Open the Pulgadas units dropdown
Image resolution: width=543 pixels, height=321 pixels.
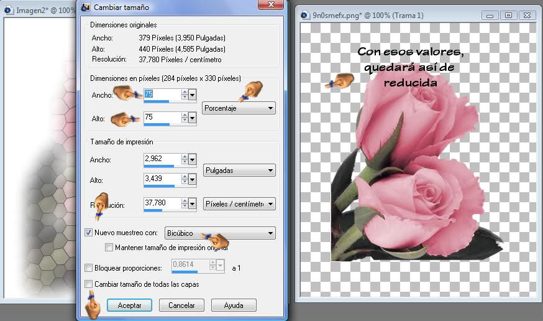[239, 170]
